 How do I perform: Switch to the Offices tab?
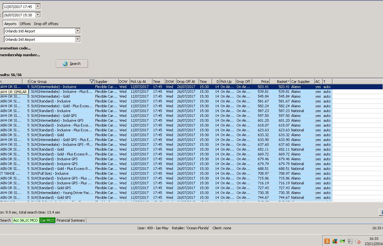pos(25,24)
